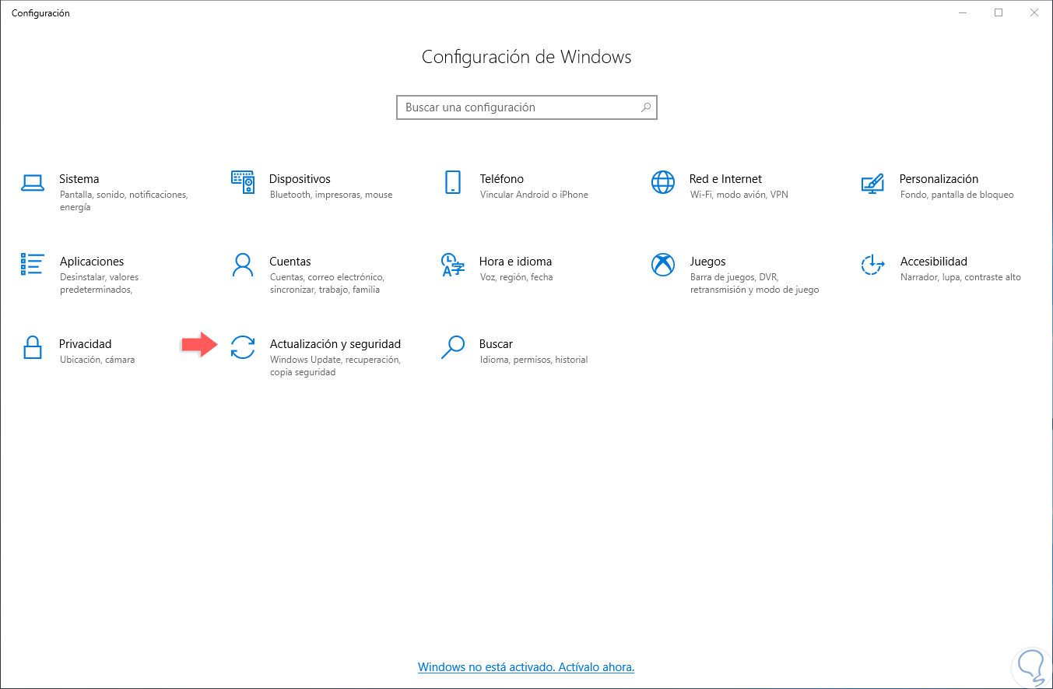
Task: Select the "Aplicaciones" title
Action: 92,262
